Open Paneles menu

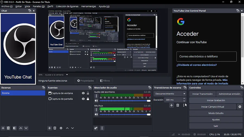click(38, 6)
